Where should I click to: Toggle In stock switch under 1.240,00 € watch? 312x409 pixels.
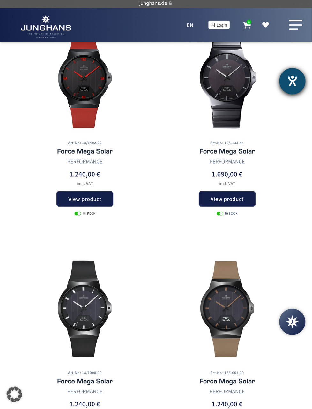click(x=78, y=213)
